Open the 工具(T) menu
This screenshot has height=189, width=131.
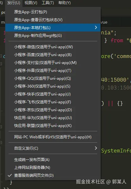(x=48, y=3)
